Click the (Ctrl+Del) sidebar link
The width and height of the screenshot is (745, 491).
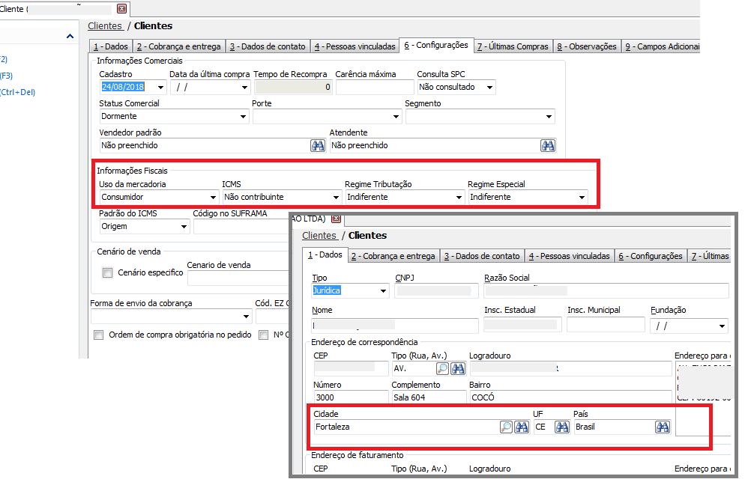(x=17, y=92)
